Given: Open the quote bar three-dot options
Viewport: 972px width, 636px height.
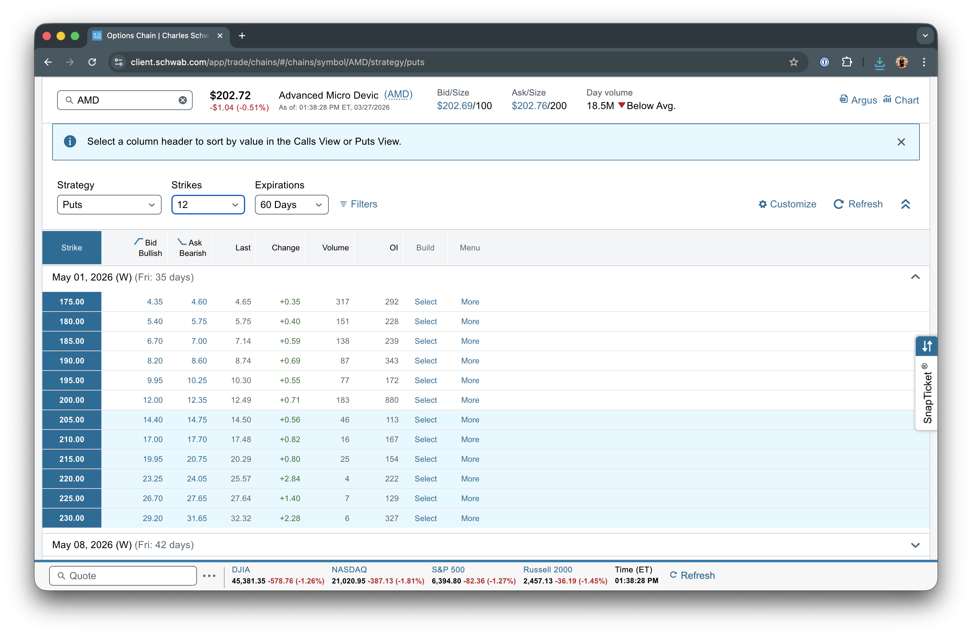Looking at the screenshot, I should click(x=209, y=575).
